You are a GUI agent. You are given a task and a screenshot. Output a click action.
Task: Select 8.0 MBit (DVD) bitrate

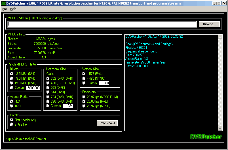[11, 79]
